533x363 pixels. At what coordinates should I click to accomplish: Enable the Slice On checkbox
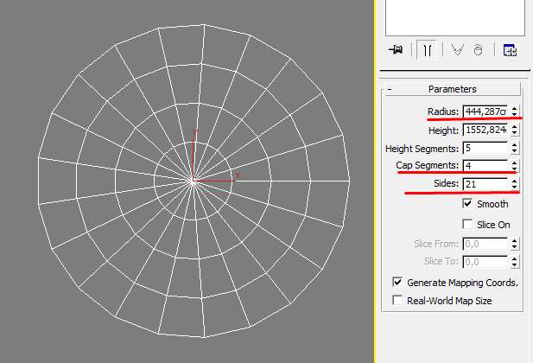coord(468,225)
